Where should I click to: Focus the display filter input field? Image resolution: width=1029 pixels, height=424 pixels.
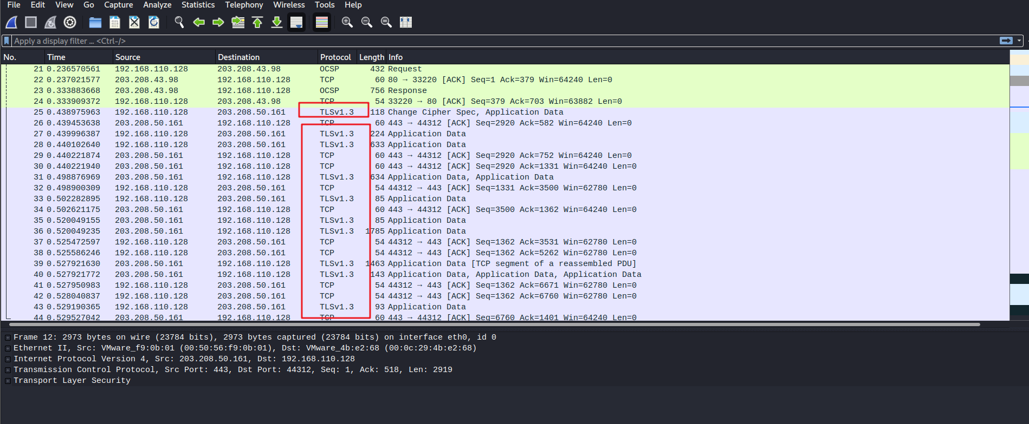[504, 41]
